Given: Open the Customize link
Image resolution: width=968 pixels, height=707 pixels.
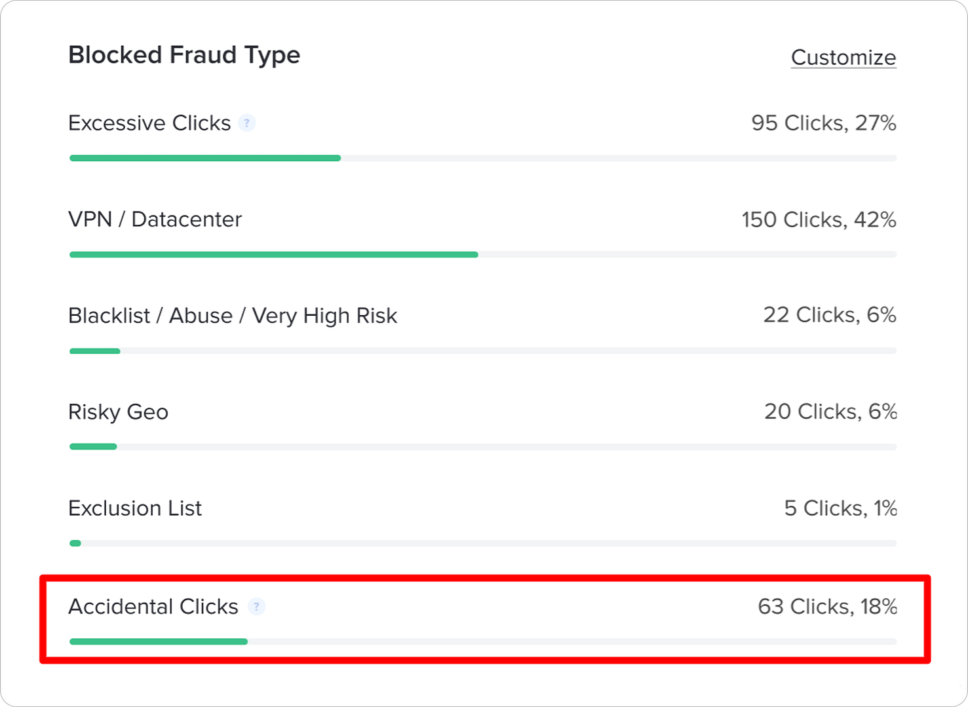Looking at the screenshot, I should tap(843, 58).
